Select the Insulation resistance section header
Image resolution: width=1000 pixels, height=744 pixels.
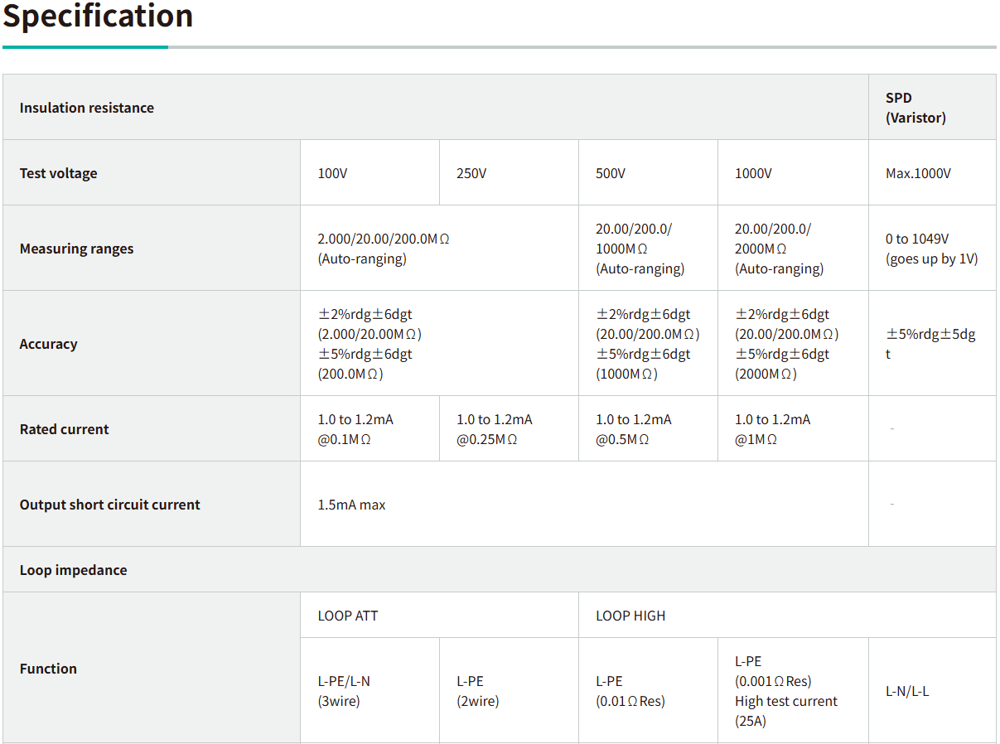(87, 108)
